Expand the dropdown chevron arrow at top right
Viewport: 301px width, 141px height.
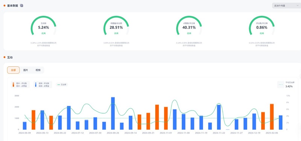pos(298,6)
